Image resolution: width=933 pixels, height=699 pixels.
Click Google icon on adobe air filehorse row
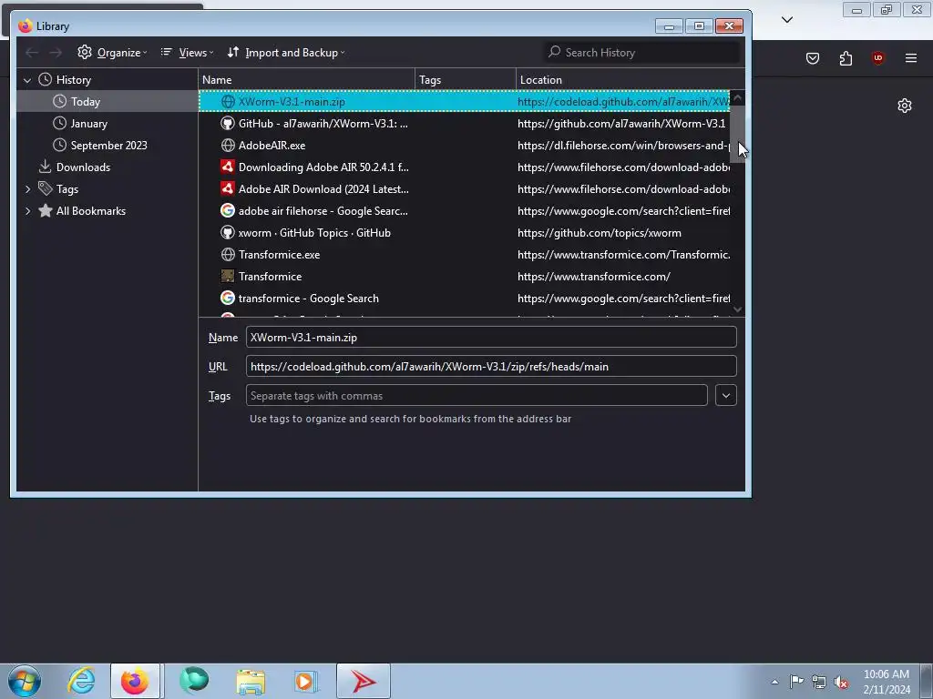227,210
